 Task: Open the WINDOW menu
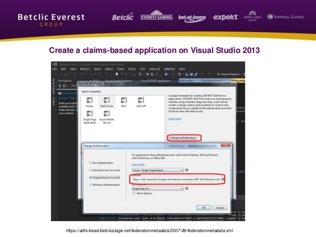tap(169, 69)
